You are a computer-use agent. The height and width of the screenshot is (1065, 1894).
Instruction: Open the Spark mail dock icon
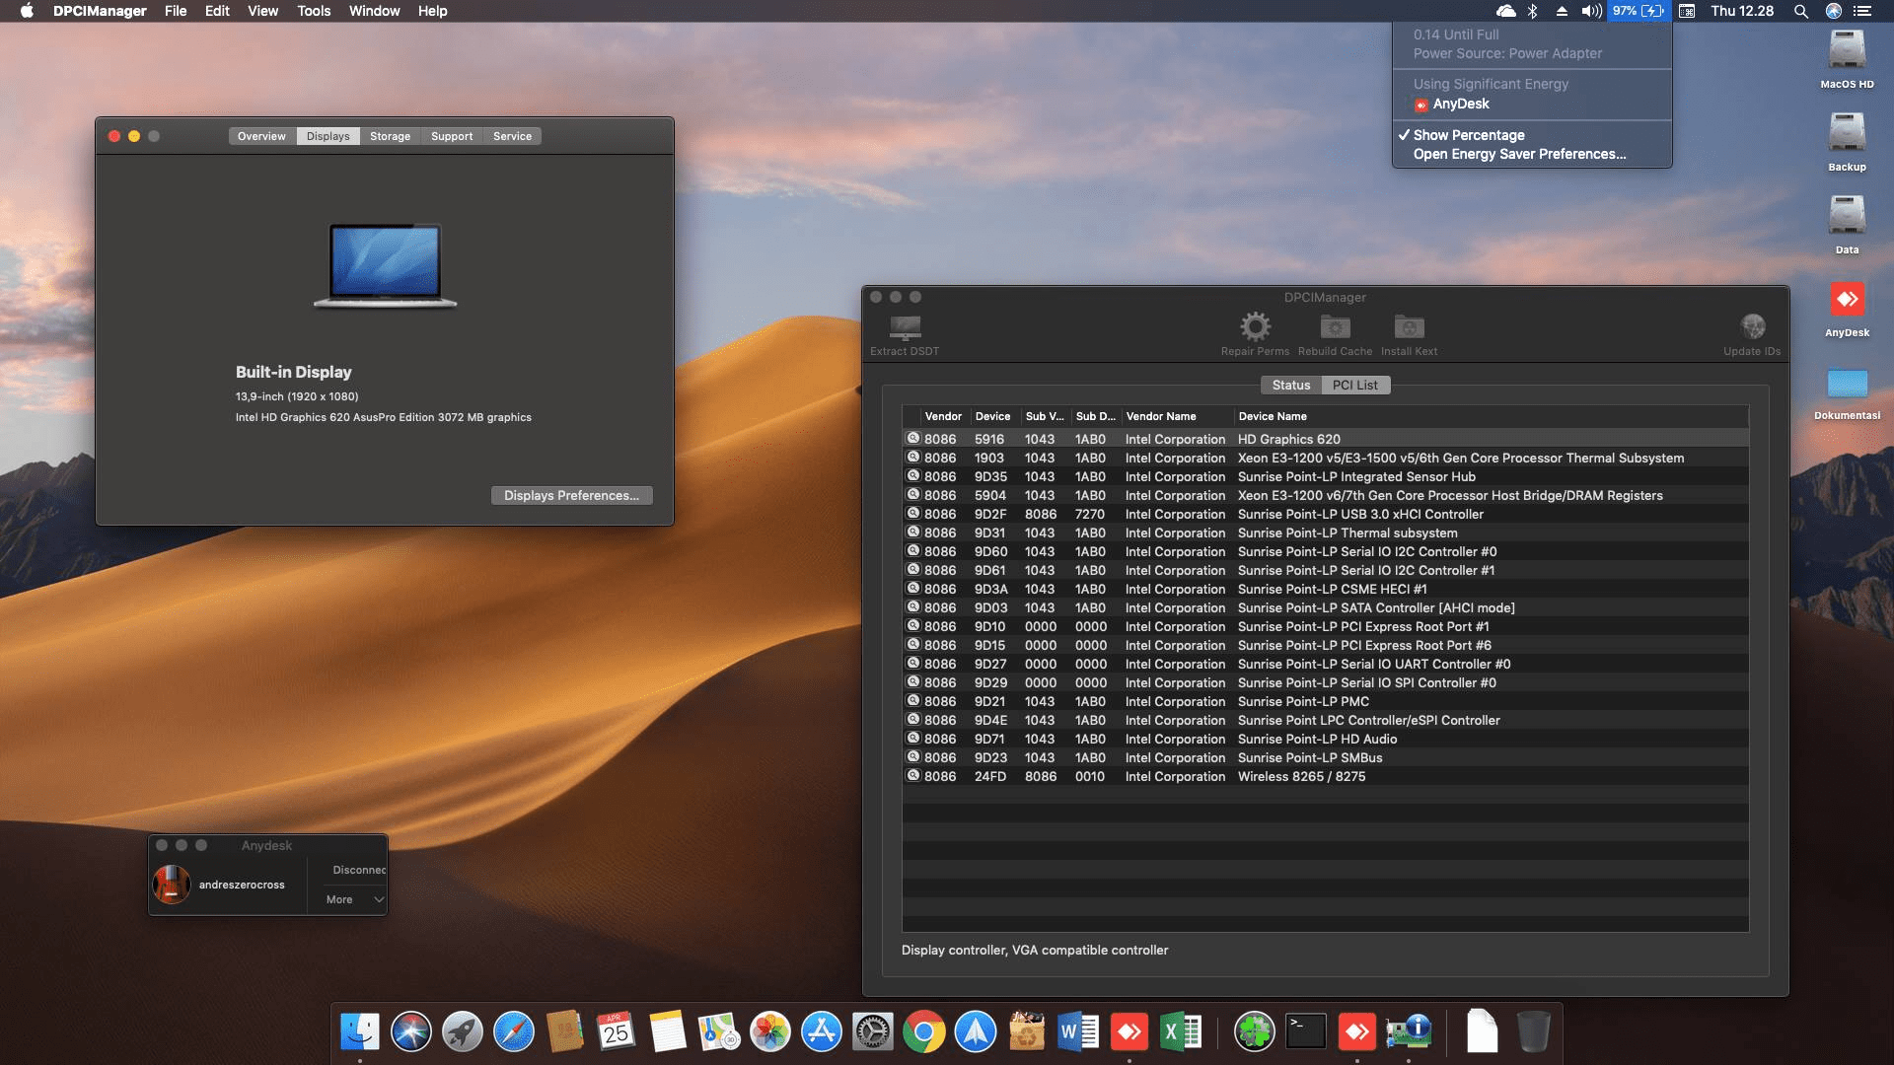976,1032
